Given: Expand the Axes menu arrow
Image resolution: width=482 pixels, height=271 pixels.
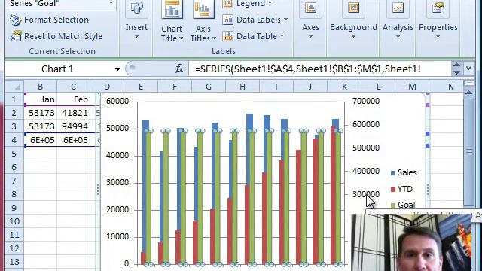Looking at the screenshot, I should pyautogui.click(x=310, y=37).
